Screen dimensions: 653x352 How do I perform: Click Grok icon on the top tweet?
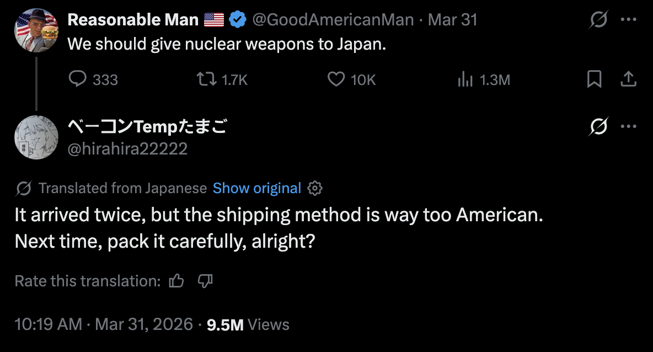(598, 20)
